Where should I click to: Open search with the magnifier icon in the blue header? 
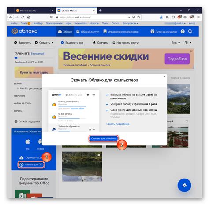point(190,31)
